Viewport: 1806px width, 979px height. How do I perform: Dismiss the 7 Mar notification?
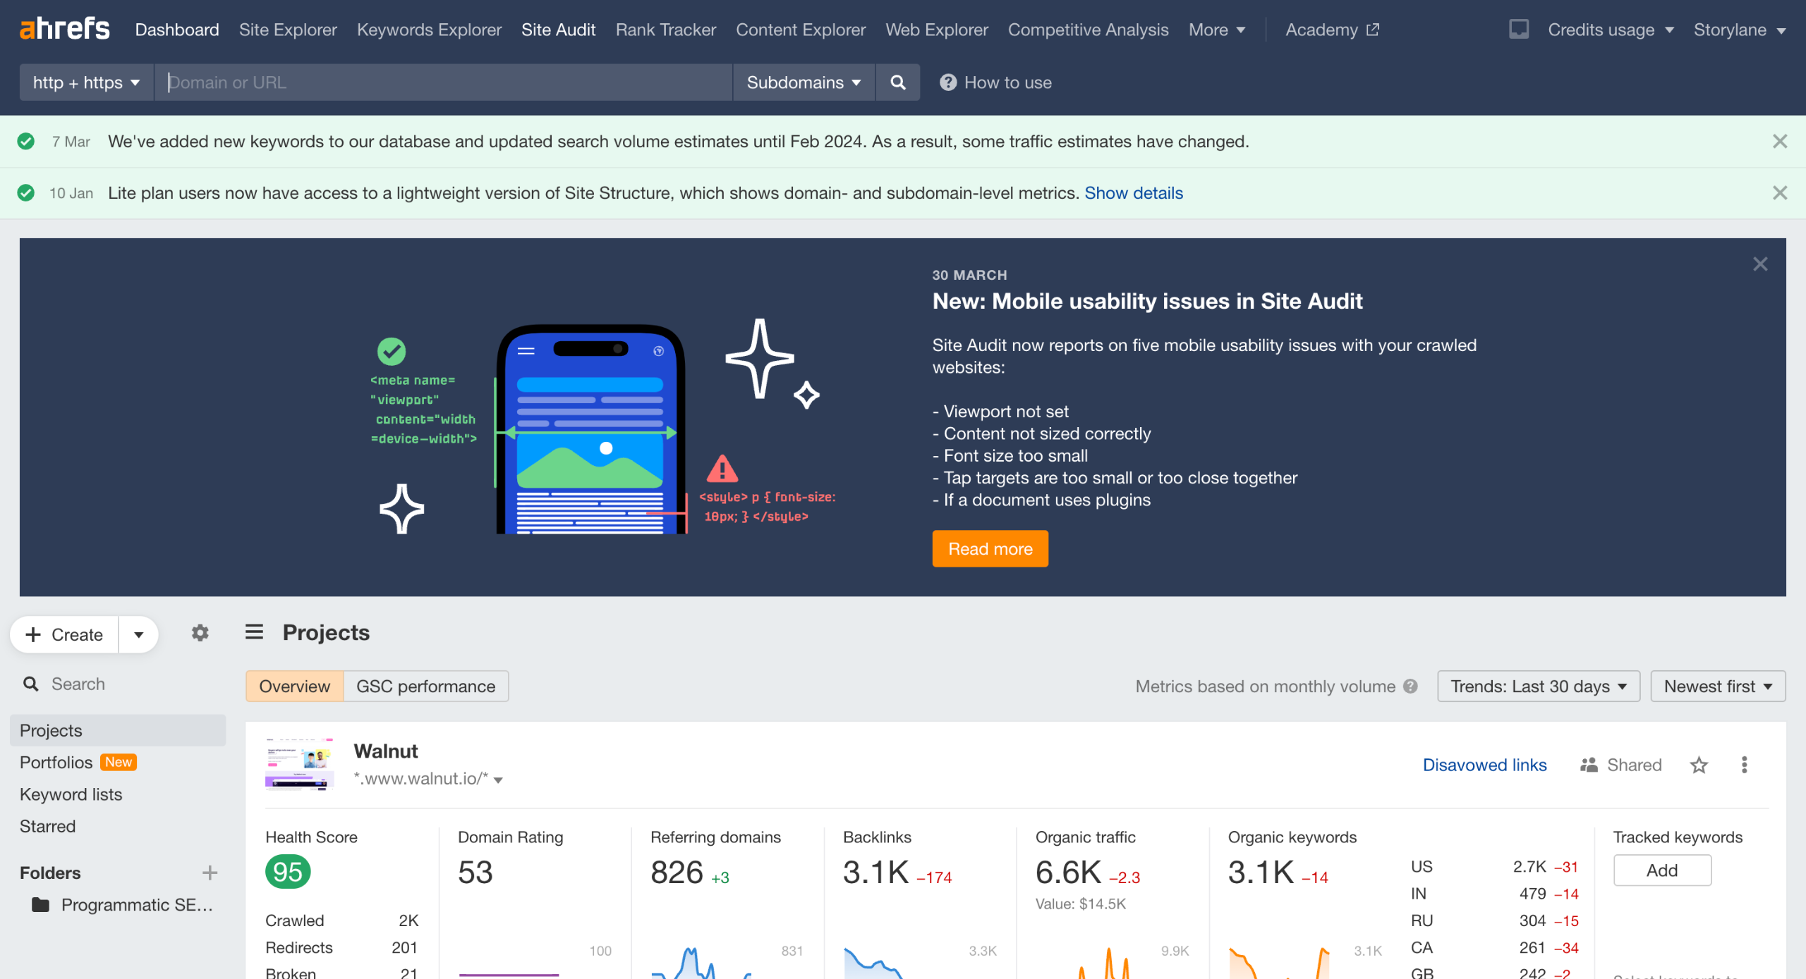(x=1779, y=142)
